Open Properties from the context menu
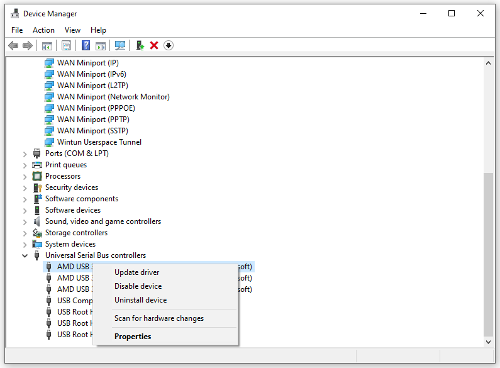This screenshot has width=500, height=368. (x=133, y=337)
